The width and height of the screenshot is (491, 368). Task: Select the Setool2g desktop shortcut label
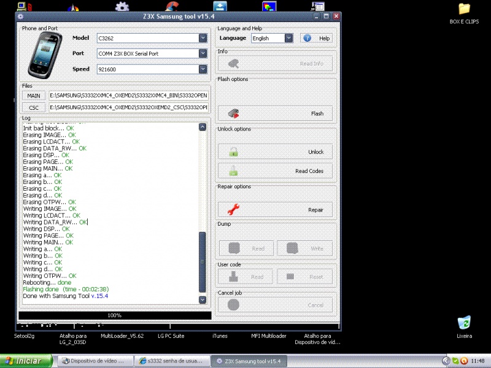(24, 336)
